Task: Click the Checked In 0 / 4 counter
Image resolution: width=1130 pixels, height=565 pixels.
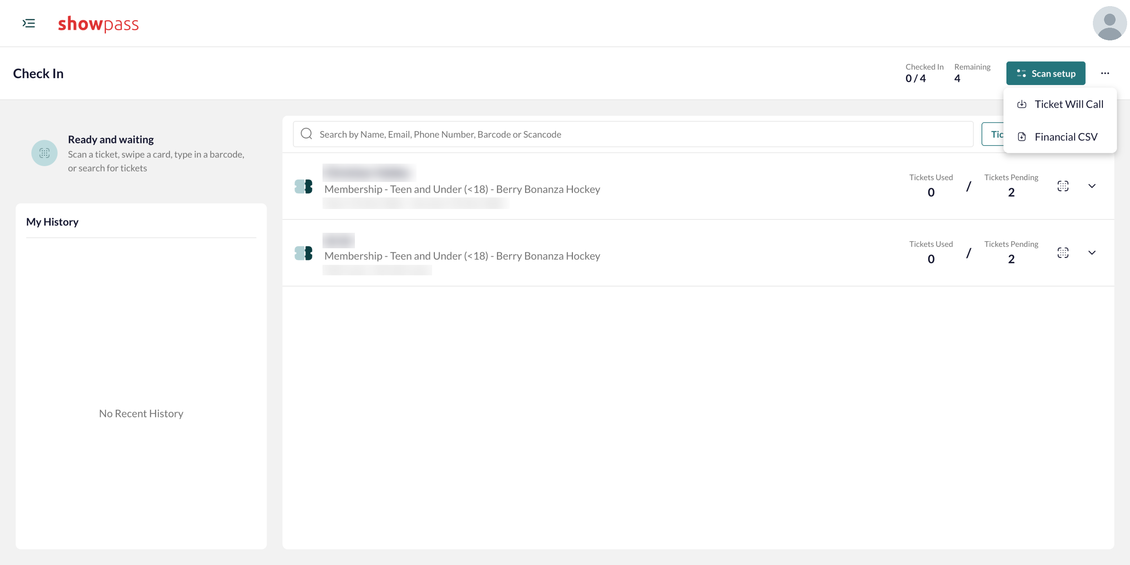Action: click(x=924, y=73)
